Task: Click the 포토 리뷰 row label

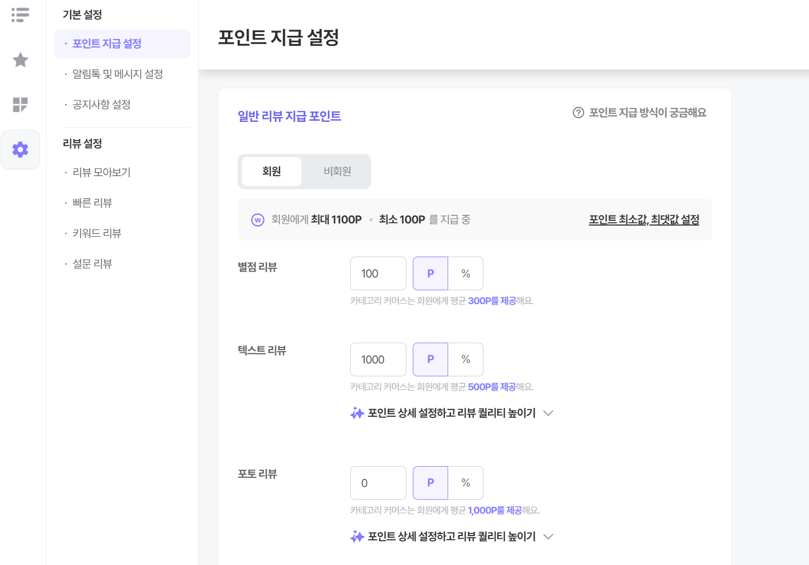Action: click(x=258, y=474)
